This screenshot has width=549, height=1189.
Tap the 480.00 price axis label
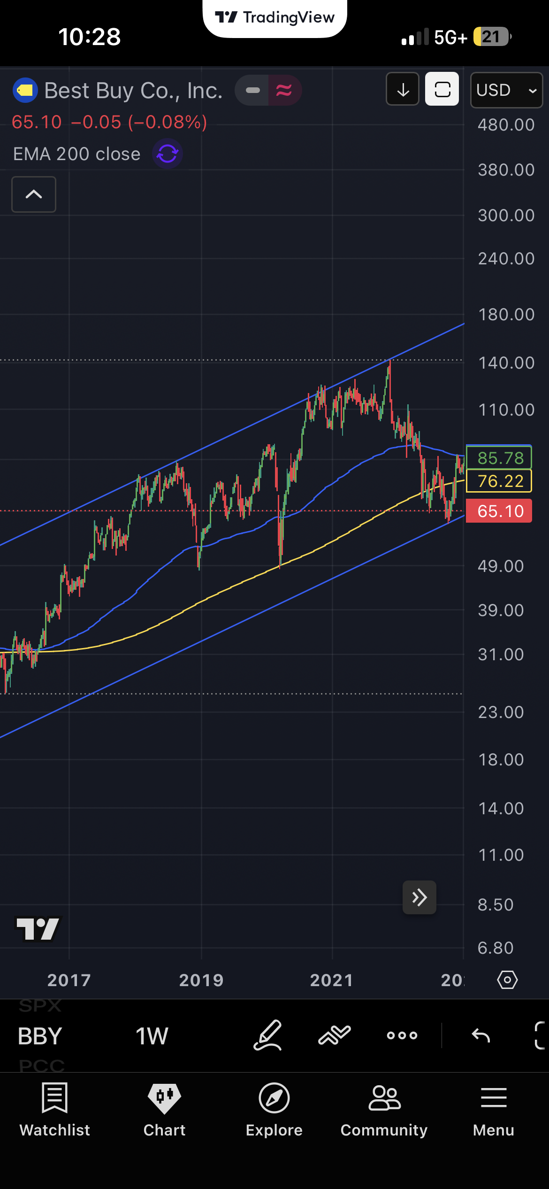click(x=506, y=125)
